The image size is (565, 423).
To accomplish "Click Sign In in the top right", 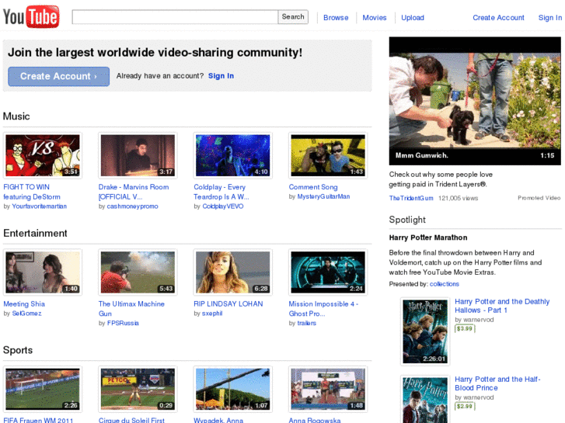I will click(x=551, y=18).
